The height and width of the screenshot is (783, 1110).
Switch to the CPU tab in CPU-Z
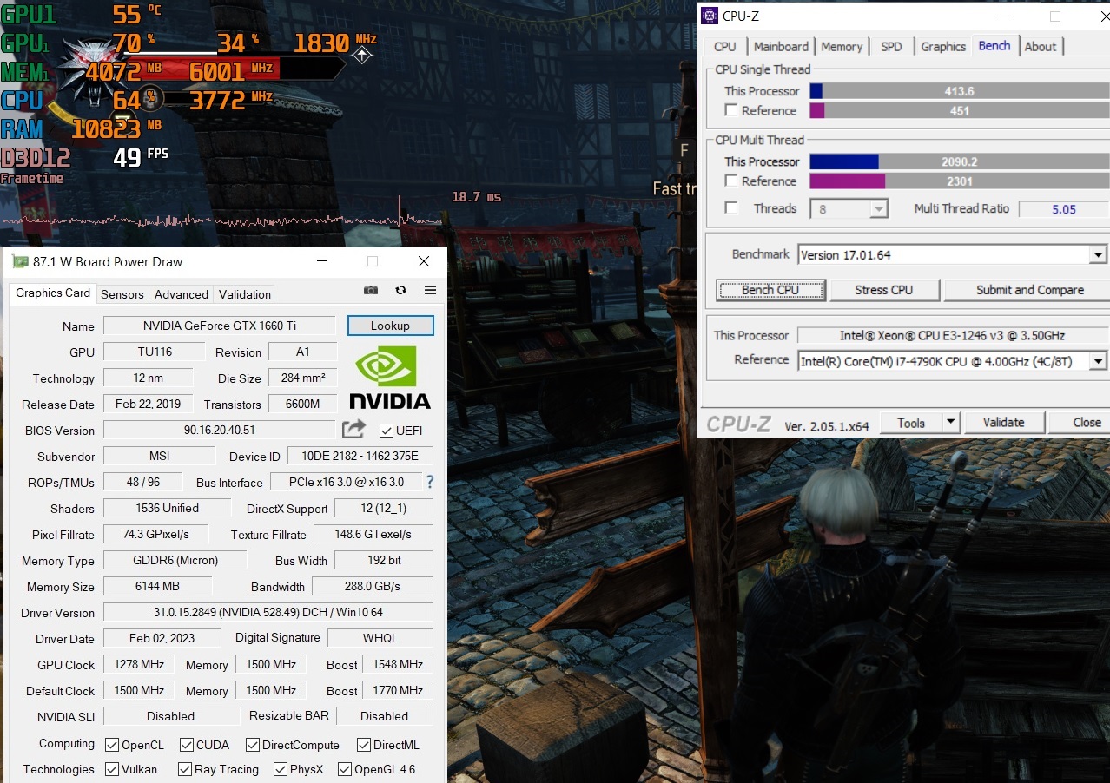(x=725, y=47)
